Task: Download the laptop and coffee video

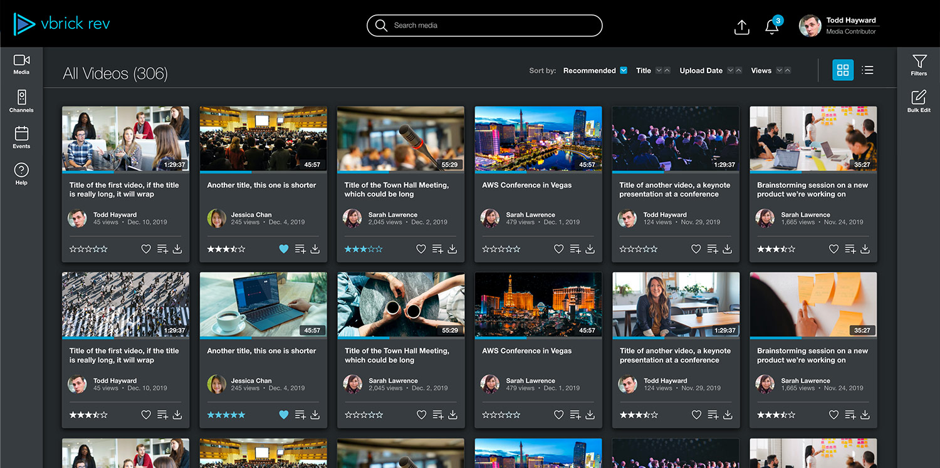Action: point(315,415)
